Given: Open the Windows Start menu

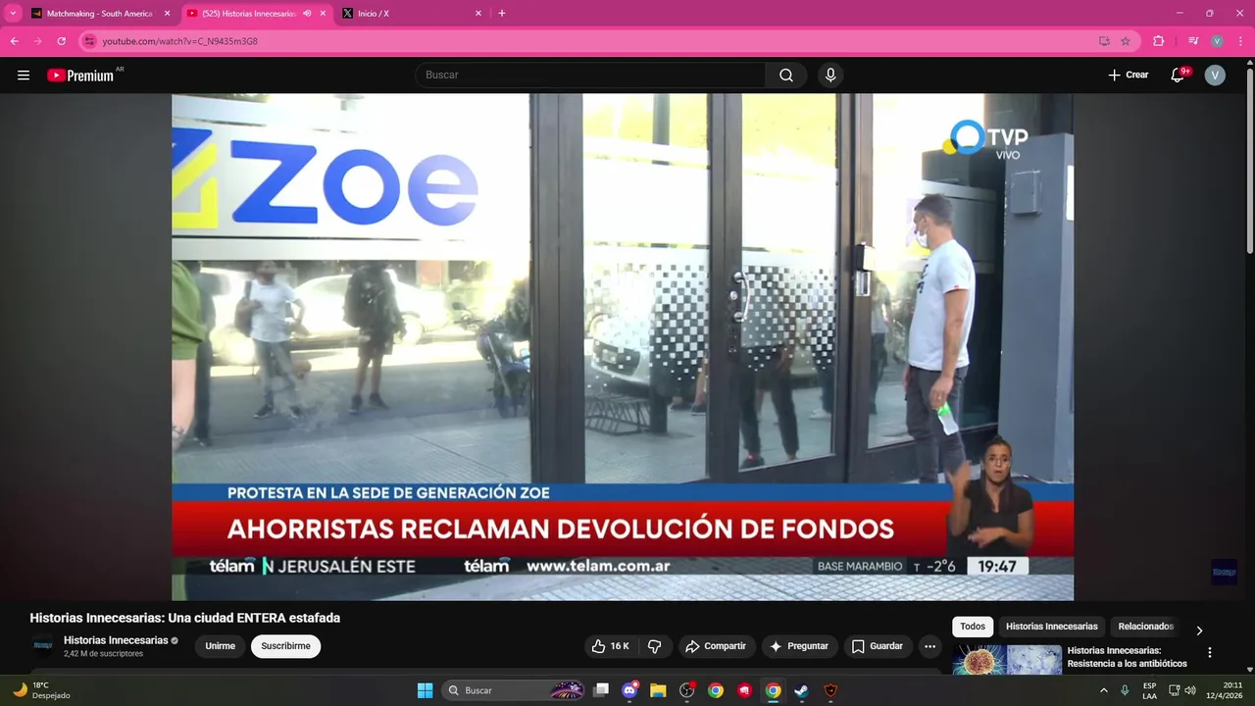Looking at the screenshot, I should [x=425, y=690].
